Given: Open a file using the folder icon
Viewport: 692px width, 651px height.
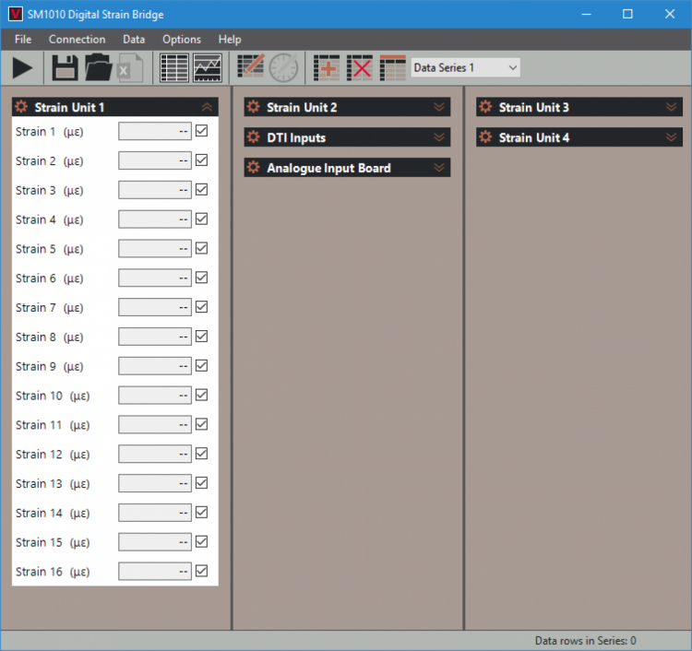Looking at the screenshot, I should tap(99, 67).
